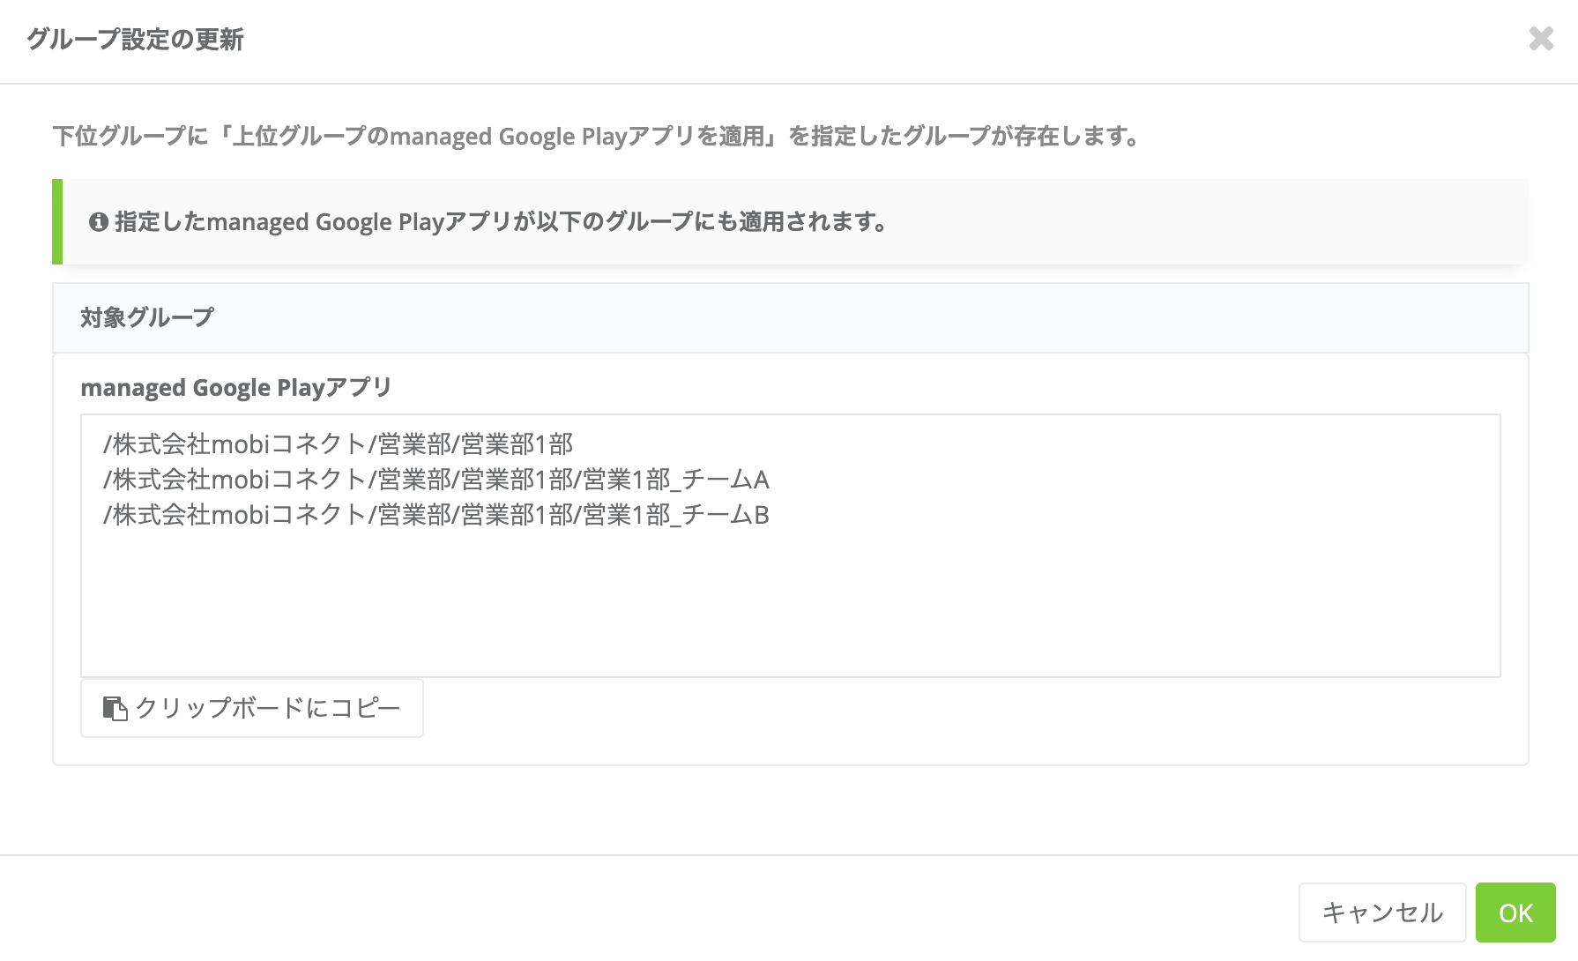Viewport: 1578px width, 961px height.
Task: Click the clipboard icon on the copy button
Action: coord(115,708)
